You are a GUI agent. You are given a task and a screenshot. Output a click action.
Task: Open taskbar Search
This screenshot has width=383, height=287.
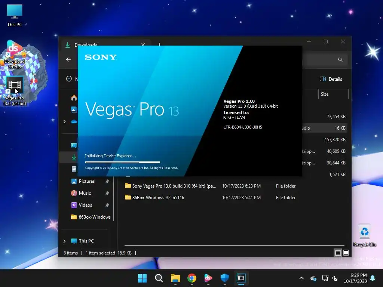point(159,278)
